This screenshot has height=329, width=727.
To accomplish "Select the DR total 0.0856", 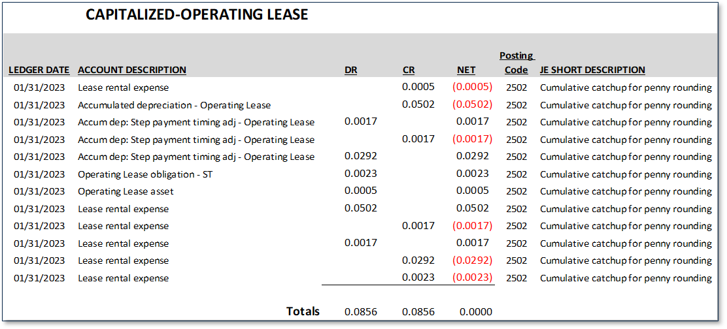I will click(361, 312).
